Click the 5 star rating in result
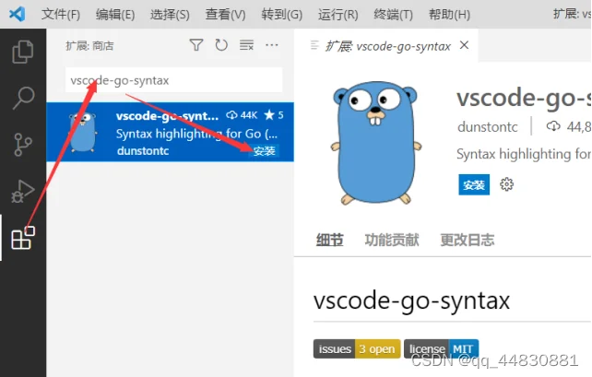This screenshot has height=377, width=592. coord(274,115)
